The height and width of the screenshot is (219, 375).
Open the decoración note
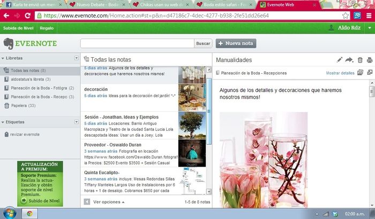click(x=144, y=98)
